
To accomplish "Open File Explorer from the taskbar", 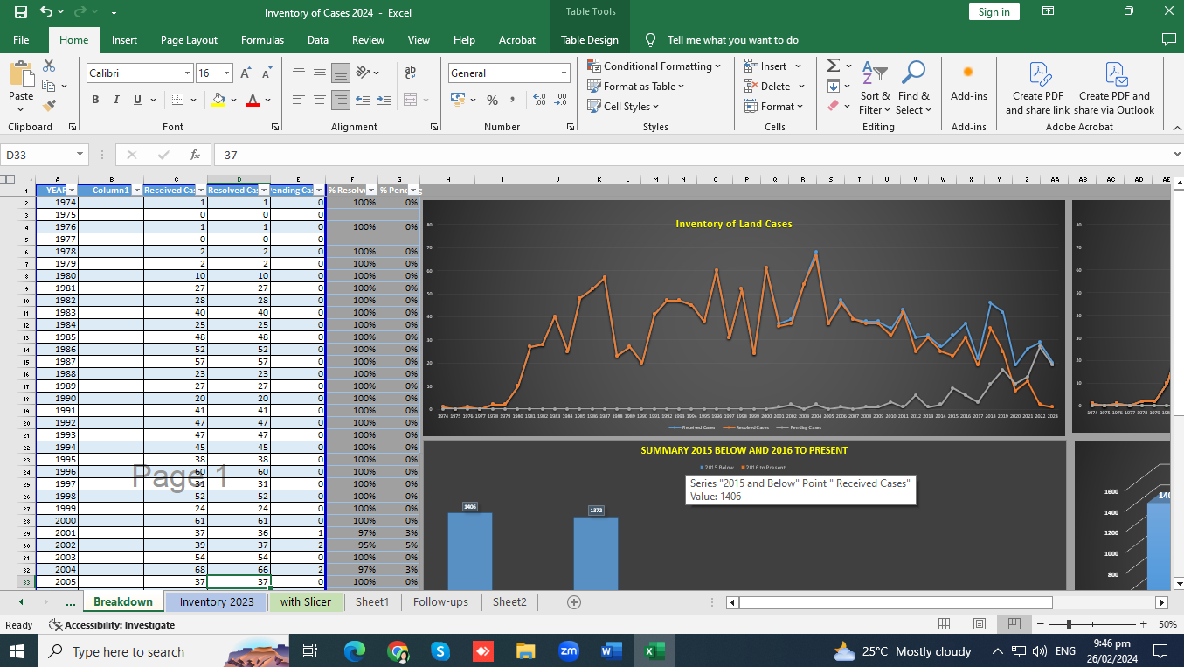I will 525,651.
